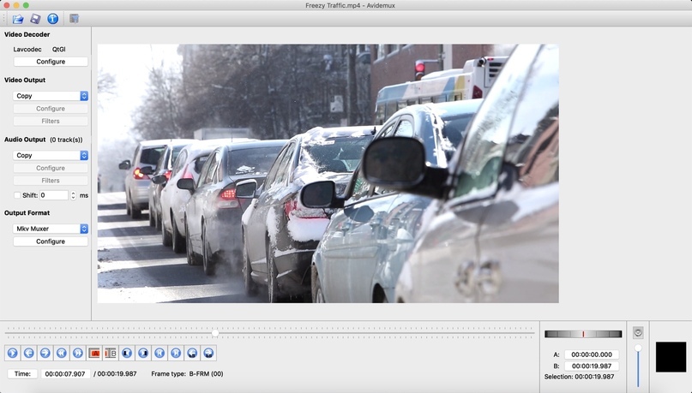This screenshot has height=393, width=692.
Task: Configure the Mkv Muxer output format
Action: coord(51,241)
